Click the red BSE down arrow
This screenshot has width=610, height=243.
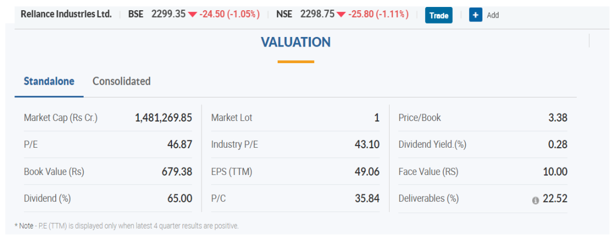pyautogui.click(x=192, y=15)
